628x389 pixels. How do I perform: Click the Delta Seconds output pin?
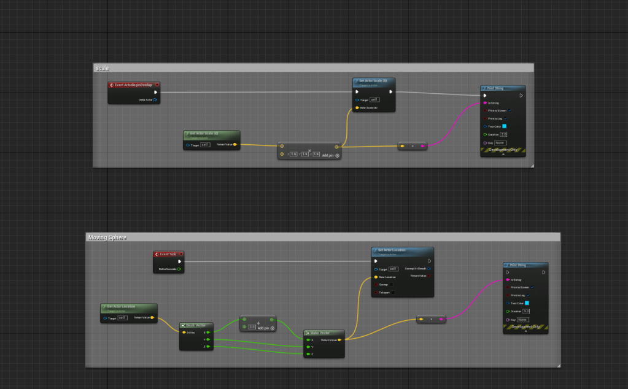tap(179, 269)
